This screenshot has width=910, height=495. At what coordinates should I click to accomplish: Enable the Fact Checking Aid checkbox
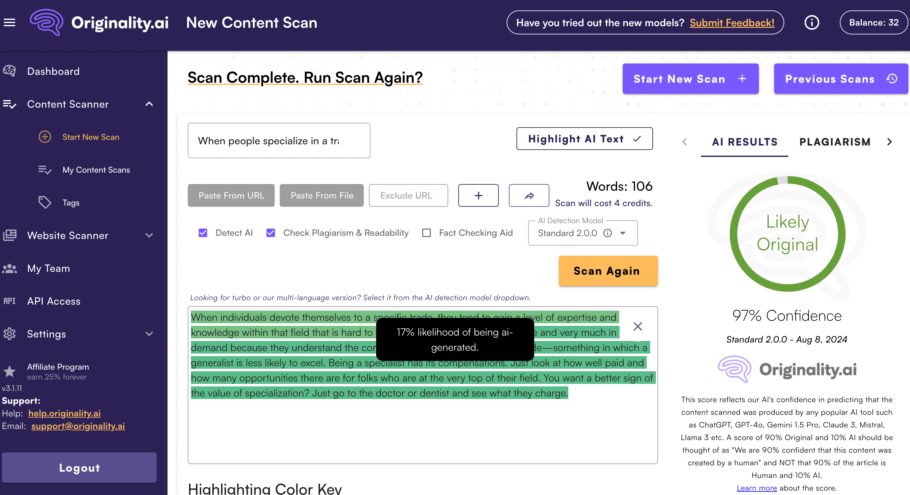tap(426, 233)
